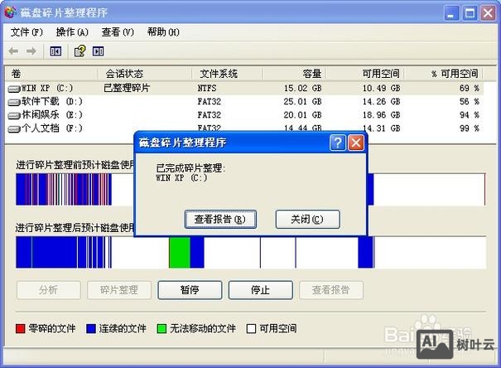The height and width of the screenshot is (368, 501).
Task: Select the WIN XP (C:) drive icon
Action: pyautogui.click(x=14, y=89)
